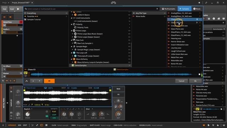This screenshot has width=227, height=128.
Task: Select the Sampler Tutorial collection
Action: coord(46,20)
